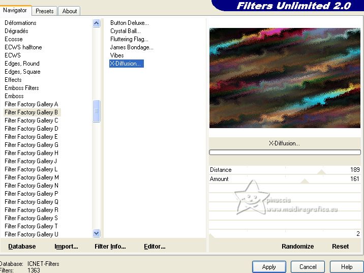This screenshot has width=364, height=273.
Task: Open the filter Editor
Action: point(155,246)
